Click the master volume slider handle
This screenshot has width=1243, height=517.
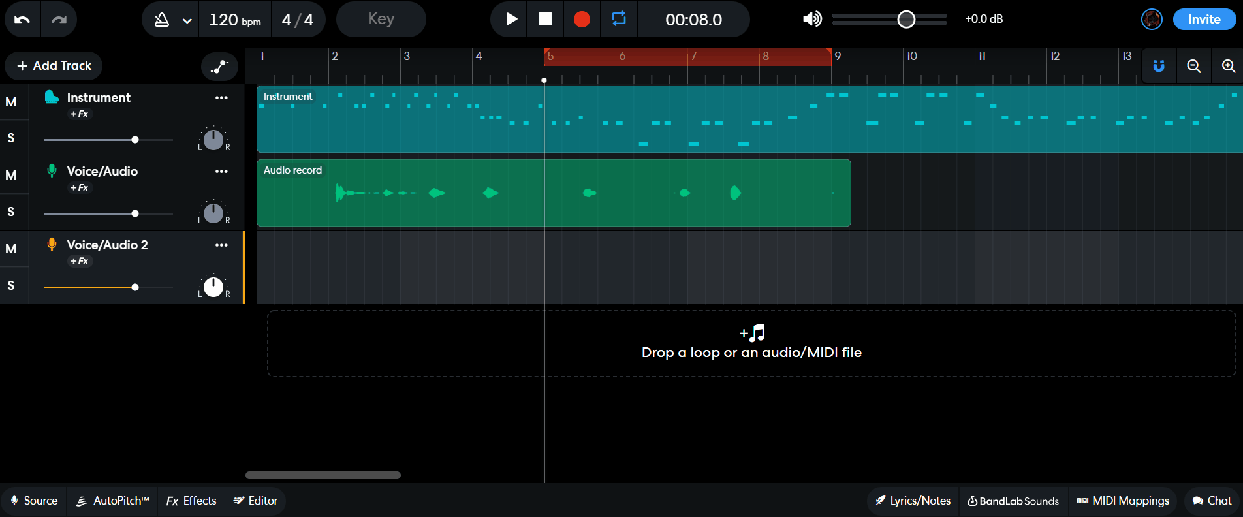click(906, 20)
